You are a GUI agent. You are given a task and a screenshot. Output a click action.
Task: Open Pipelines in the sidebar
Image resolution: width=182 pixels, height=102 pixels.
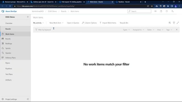click(x=9, y=69)
